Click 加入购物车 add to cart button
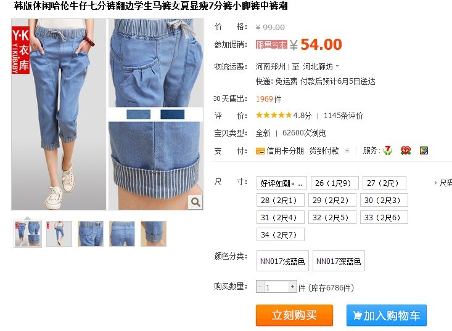 pos(387,316)
